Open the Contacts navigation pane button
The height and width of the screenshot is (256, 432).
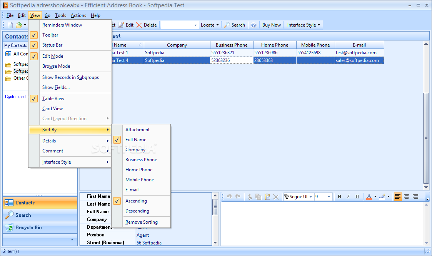point(40,203)
